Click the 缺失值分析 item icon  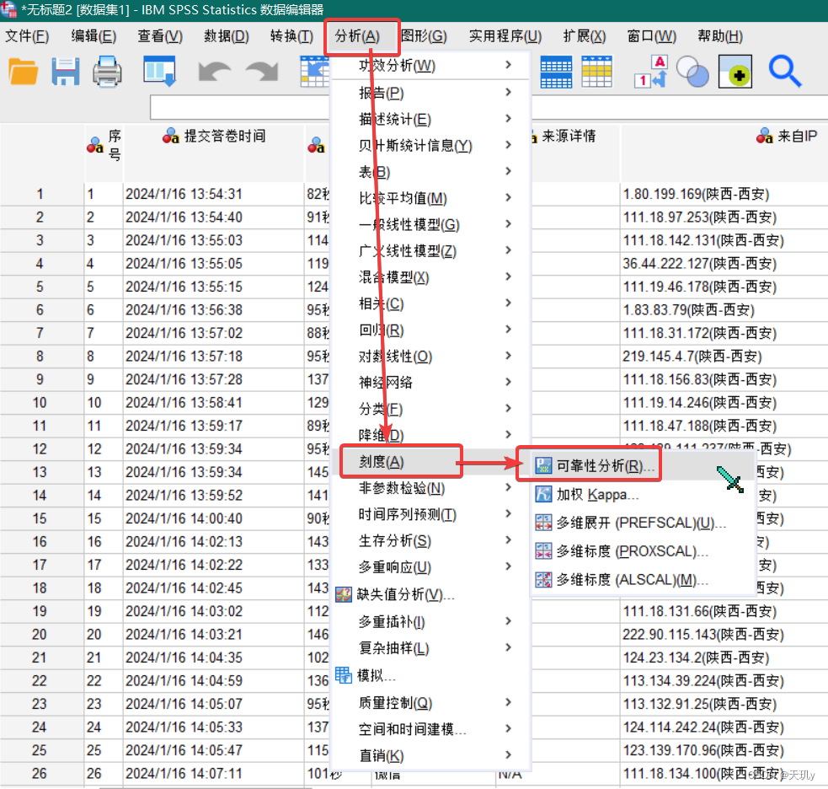tap(344, 594)
